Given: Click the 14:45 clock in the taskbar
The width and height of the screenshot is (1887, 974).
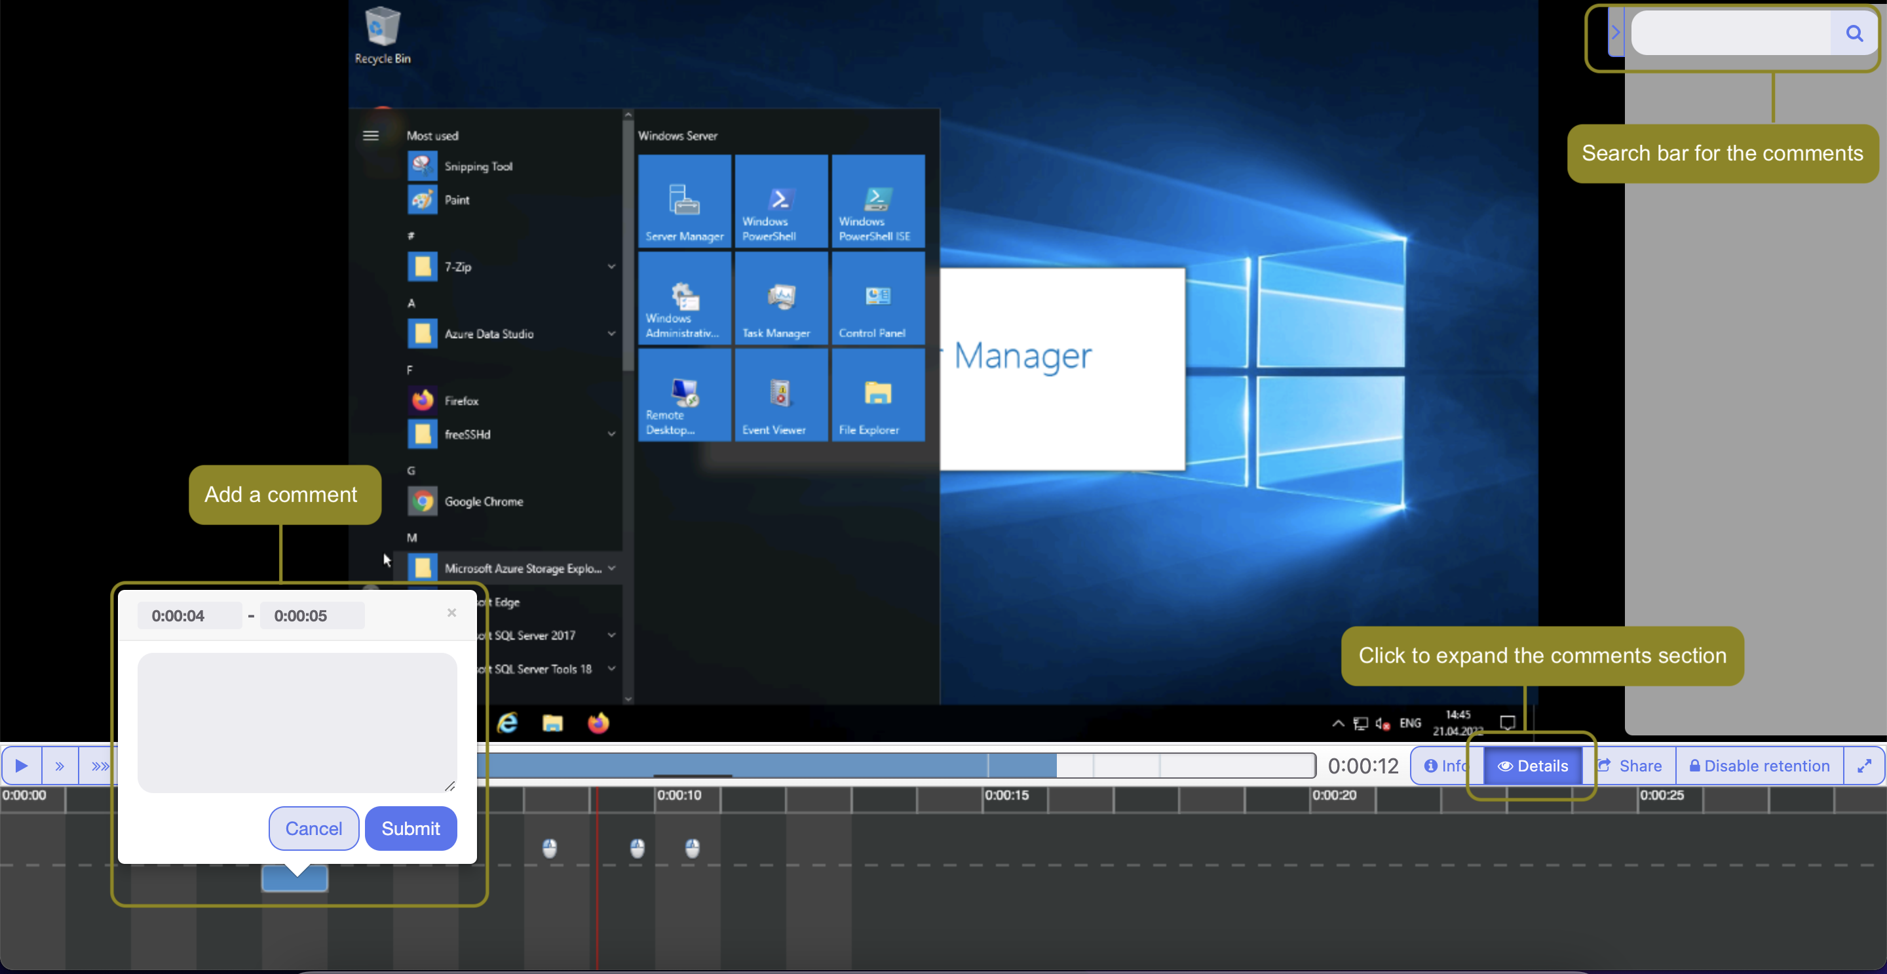Looking at the screenshot, I should 1458,714.
